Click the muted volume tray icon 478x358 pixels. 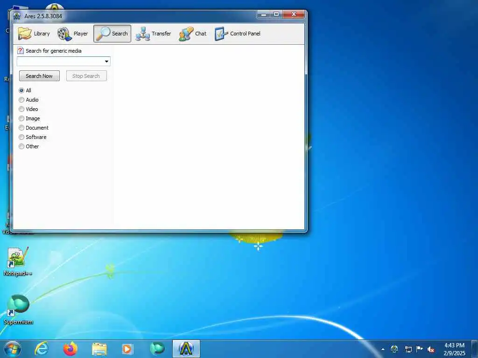click(x=431, y=350)
